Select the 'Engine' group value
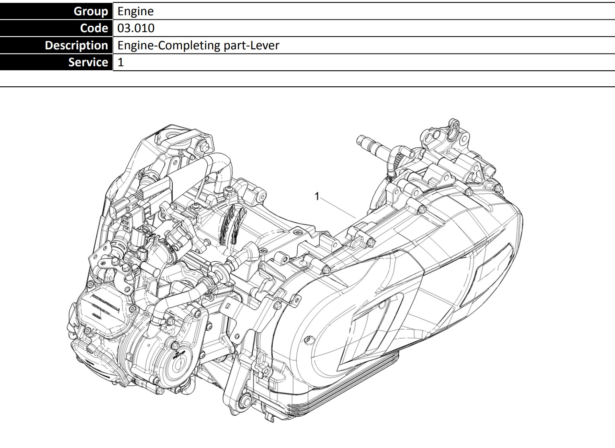Viewport: 615px width, 448px height. [135, 11]
